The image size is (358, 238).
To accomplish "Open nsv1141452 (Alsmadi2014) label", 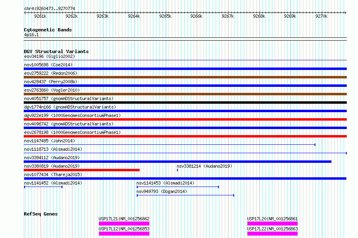I will click(53, 183).
